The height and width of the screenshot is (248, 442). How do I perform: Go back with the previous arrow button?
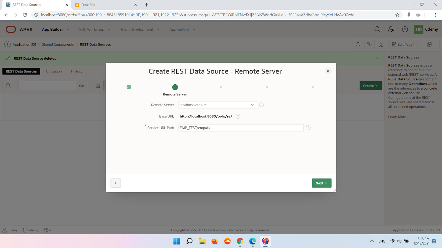coord(115,183)
